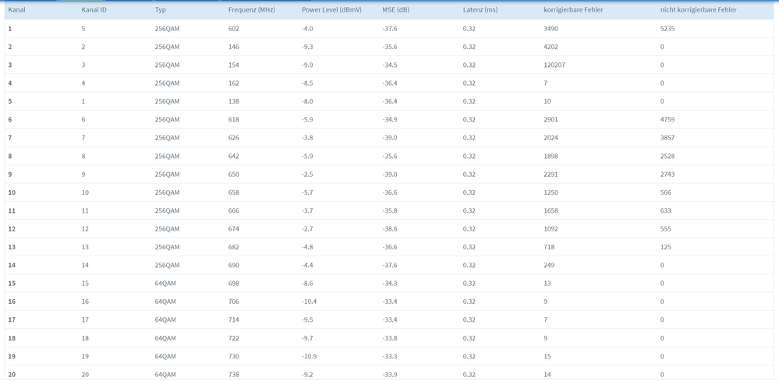Click the Kanal ID column header

coord(94,10)
